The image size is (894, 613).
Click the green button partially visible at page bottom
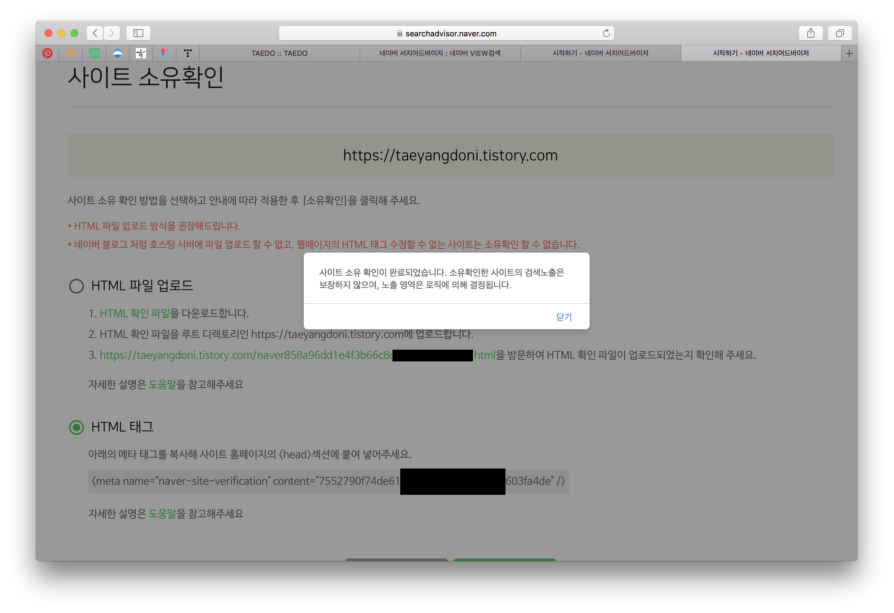(505, 559)
